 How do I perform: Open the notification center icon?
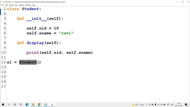[186, 105]
